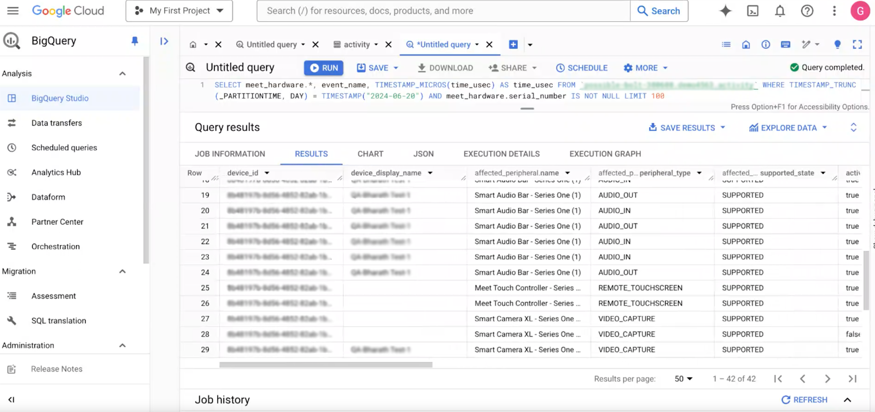Open the three-dot settings and utilities menu
The width and height of the screenshot is (875, 412).
834,11
